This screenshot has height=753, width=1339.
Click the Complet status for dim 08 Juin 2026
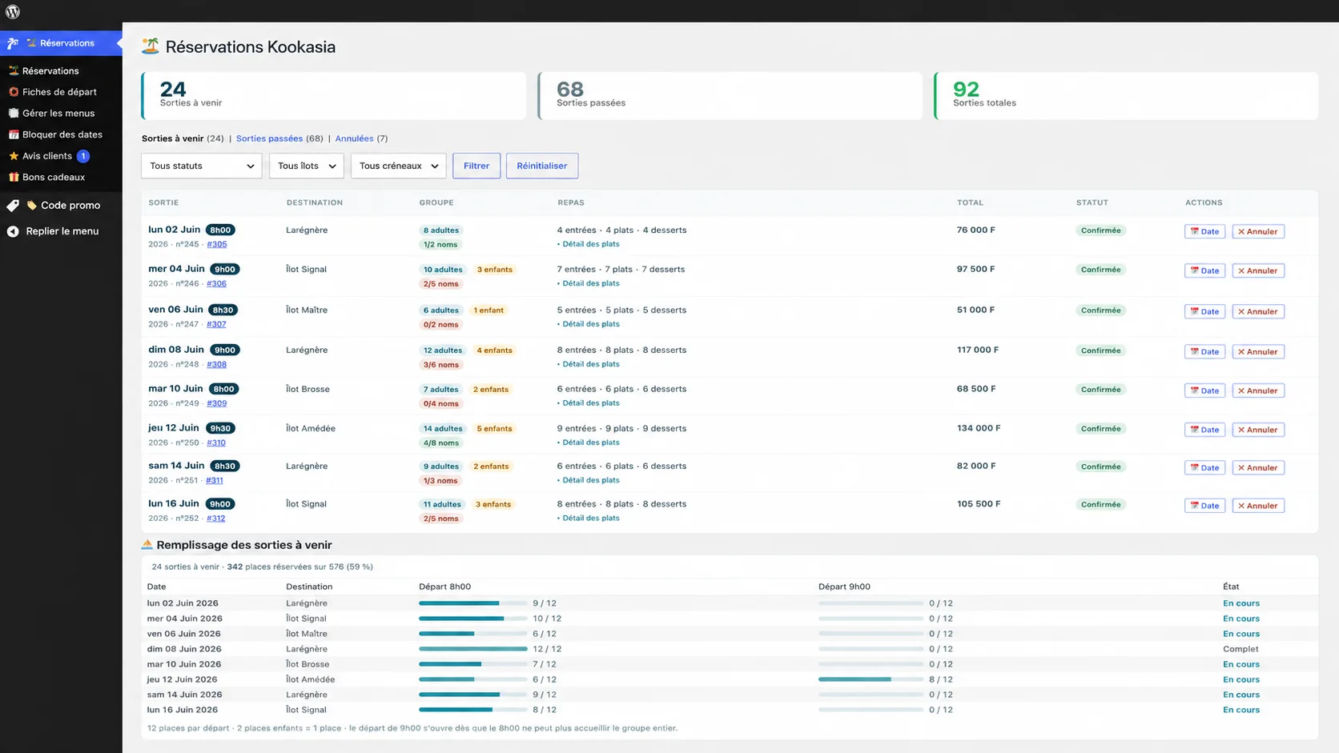(1240, 649)
